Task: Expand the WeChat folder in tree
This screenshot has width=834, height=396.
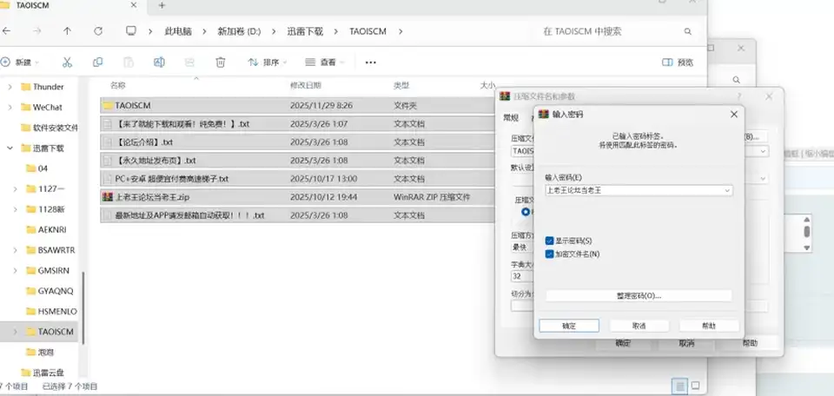Action: pyautogui.click(x=10, y=107)
